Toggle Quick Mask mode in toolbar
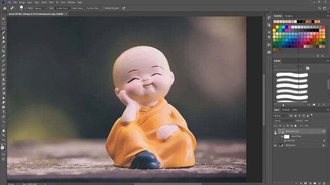330x185 pixels. (4, 155)
